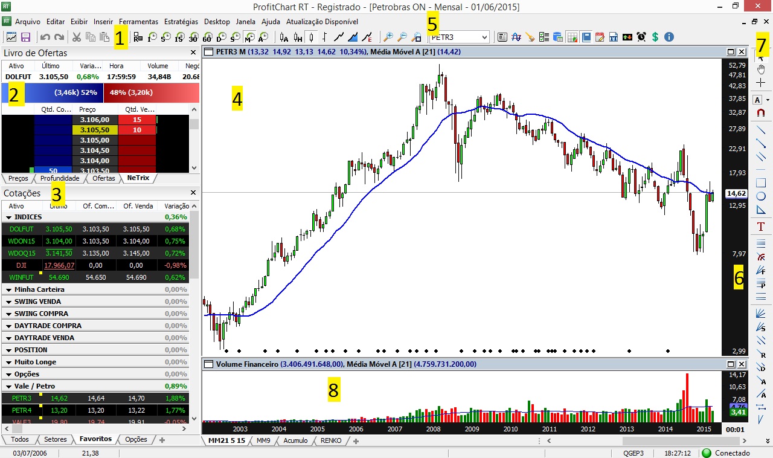Image resolution: width=773 pixels, height=458 pixels.
Task: Switch to the Daily timeframe icon
Action: 220,37
